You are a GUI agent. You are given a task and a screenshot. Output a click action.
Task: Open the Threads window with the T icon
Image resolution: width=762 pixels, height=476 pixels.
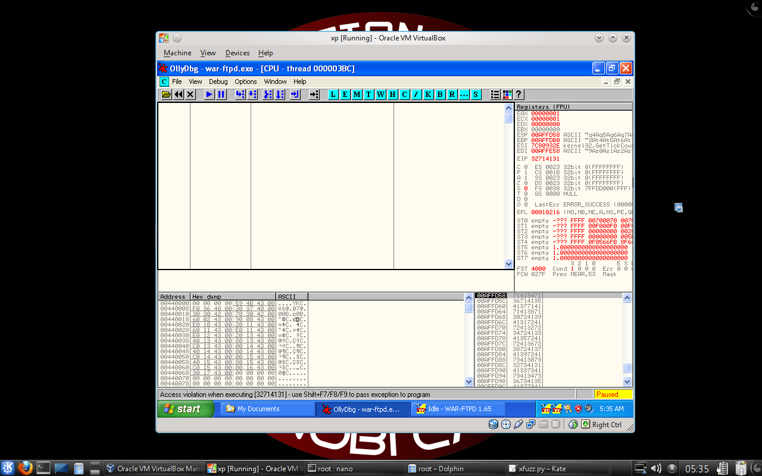click(368, 94)
